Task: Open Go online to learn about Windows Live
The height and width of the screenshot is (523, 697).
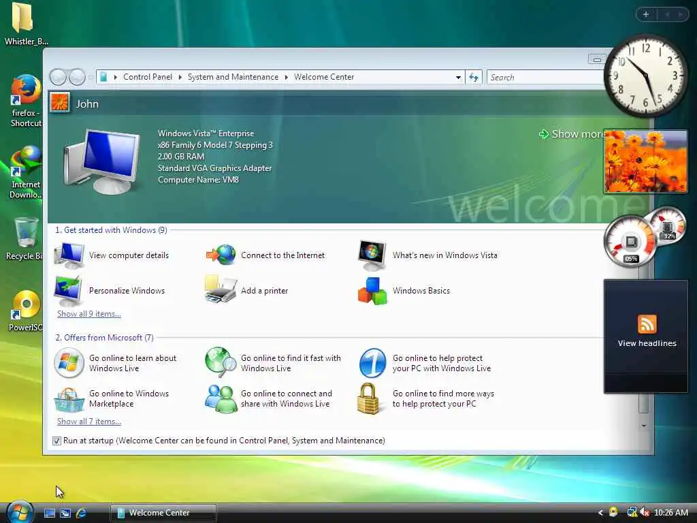Action: [x=115, y=364]
